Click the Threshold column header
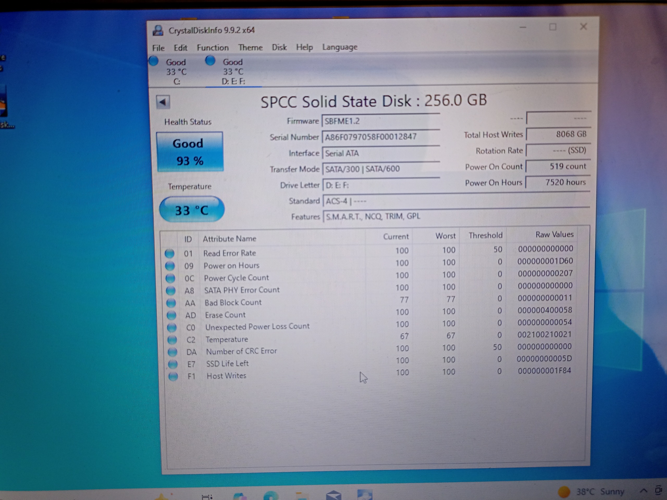Image resolution: width=667 pixels, height=500 pixels. (485, 235)
